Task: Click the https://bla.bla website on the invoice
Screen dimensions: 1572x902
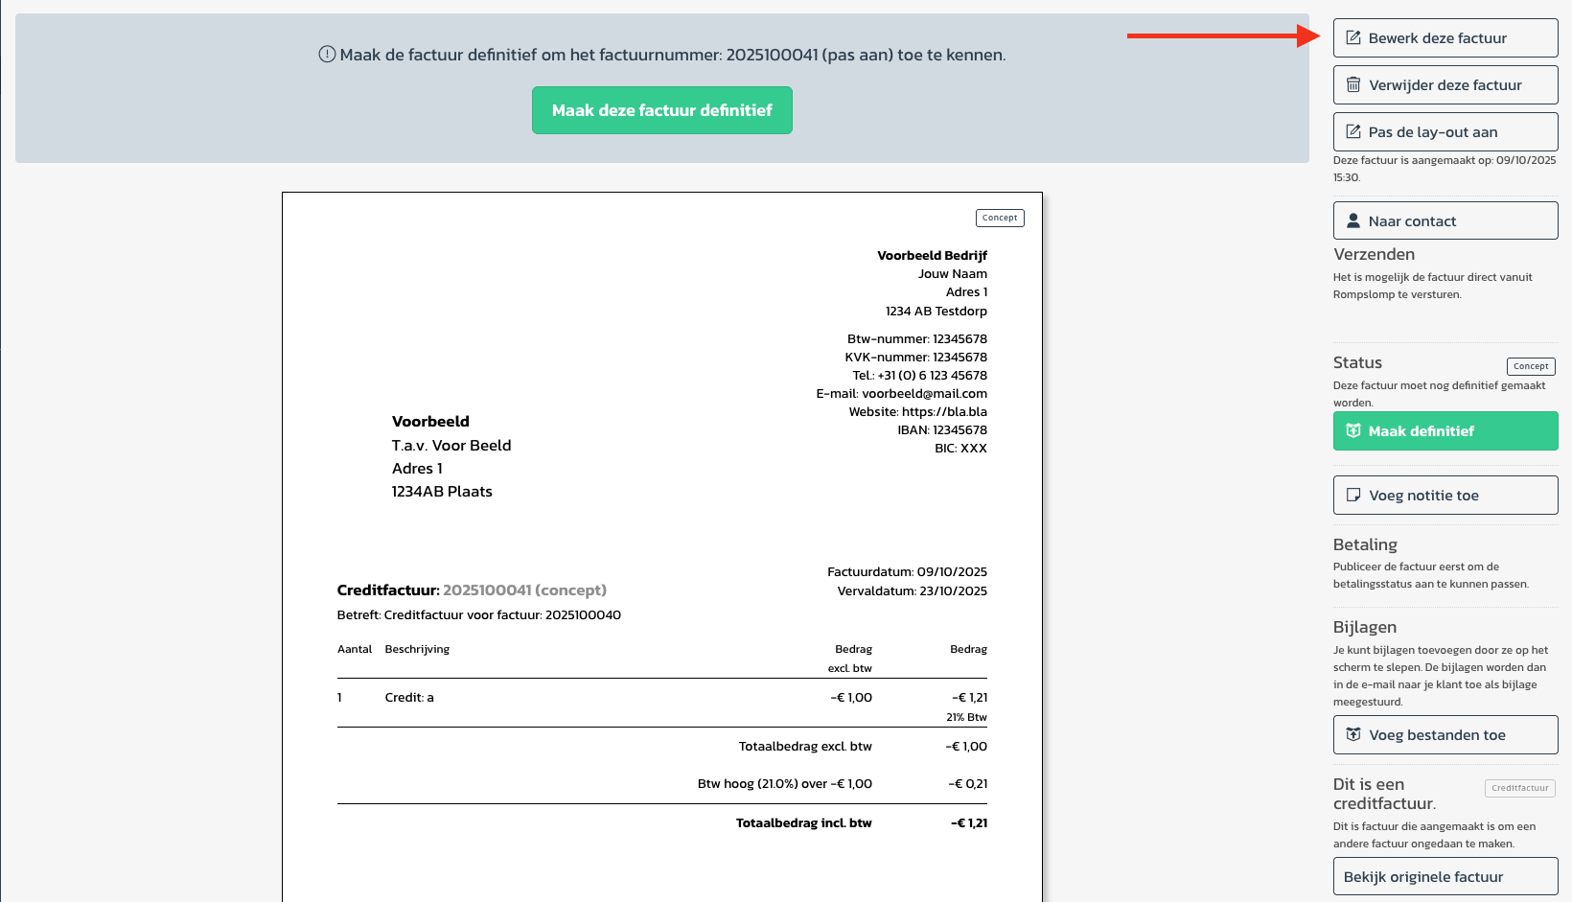Action: click(944, 412)
